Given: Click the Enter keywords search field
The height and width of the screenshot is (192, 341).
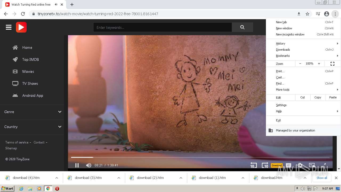Looking at the screenshot, I should coord(163,27).
